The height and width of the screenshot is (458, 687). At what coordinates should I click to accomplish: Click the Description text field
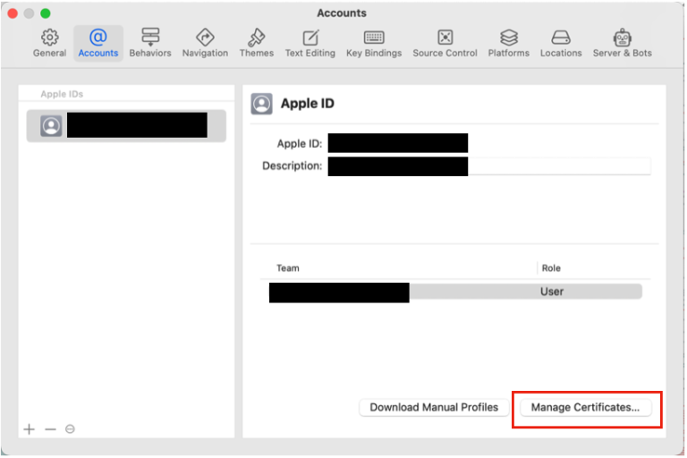[x=559, y=166]
